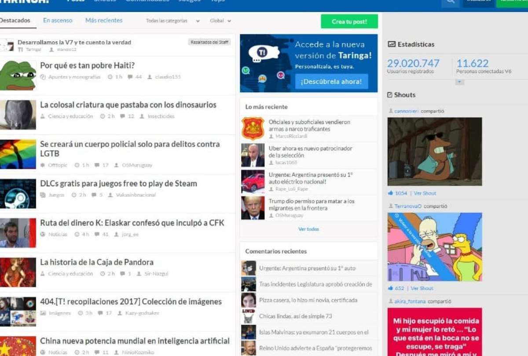Like the cannonieri shout with thumbs-up icon
This screenshot has height=356, width=528.
(x=390, y=193)
